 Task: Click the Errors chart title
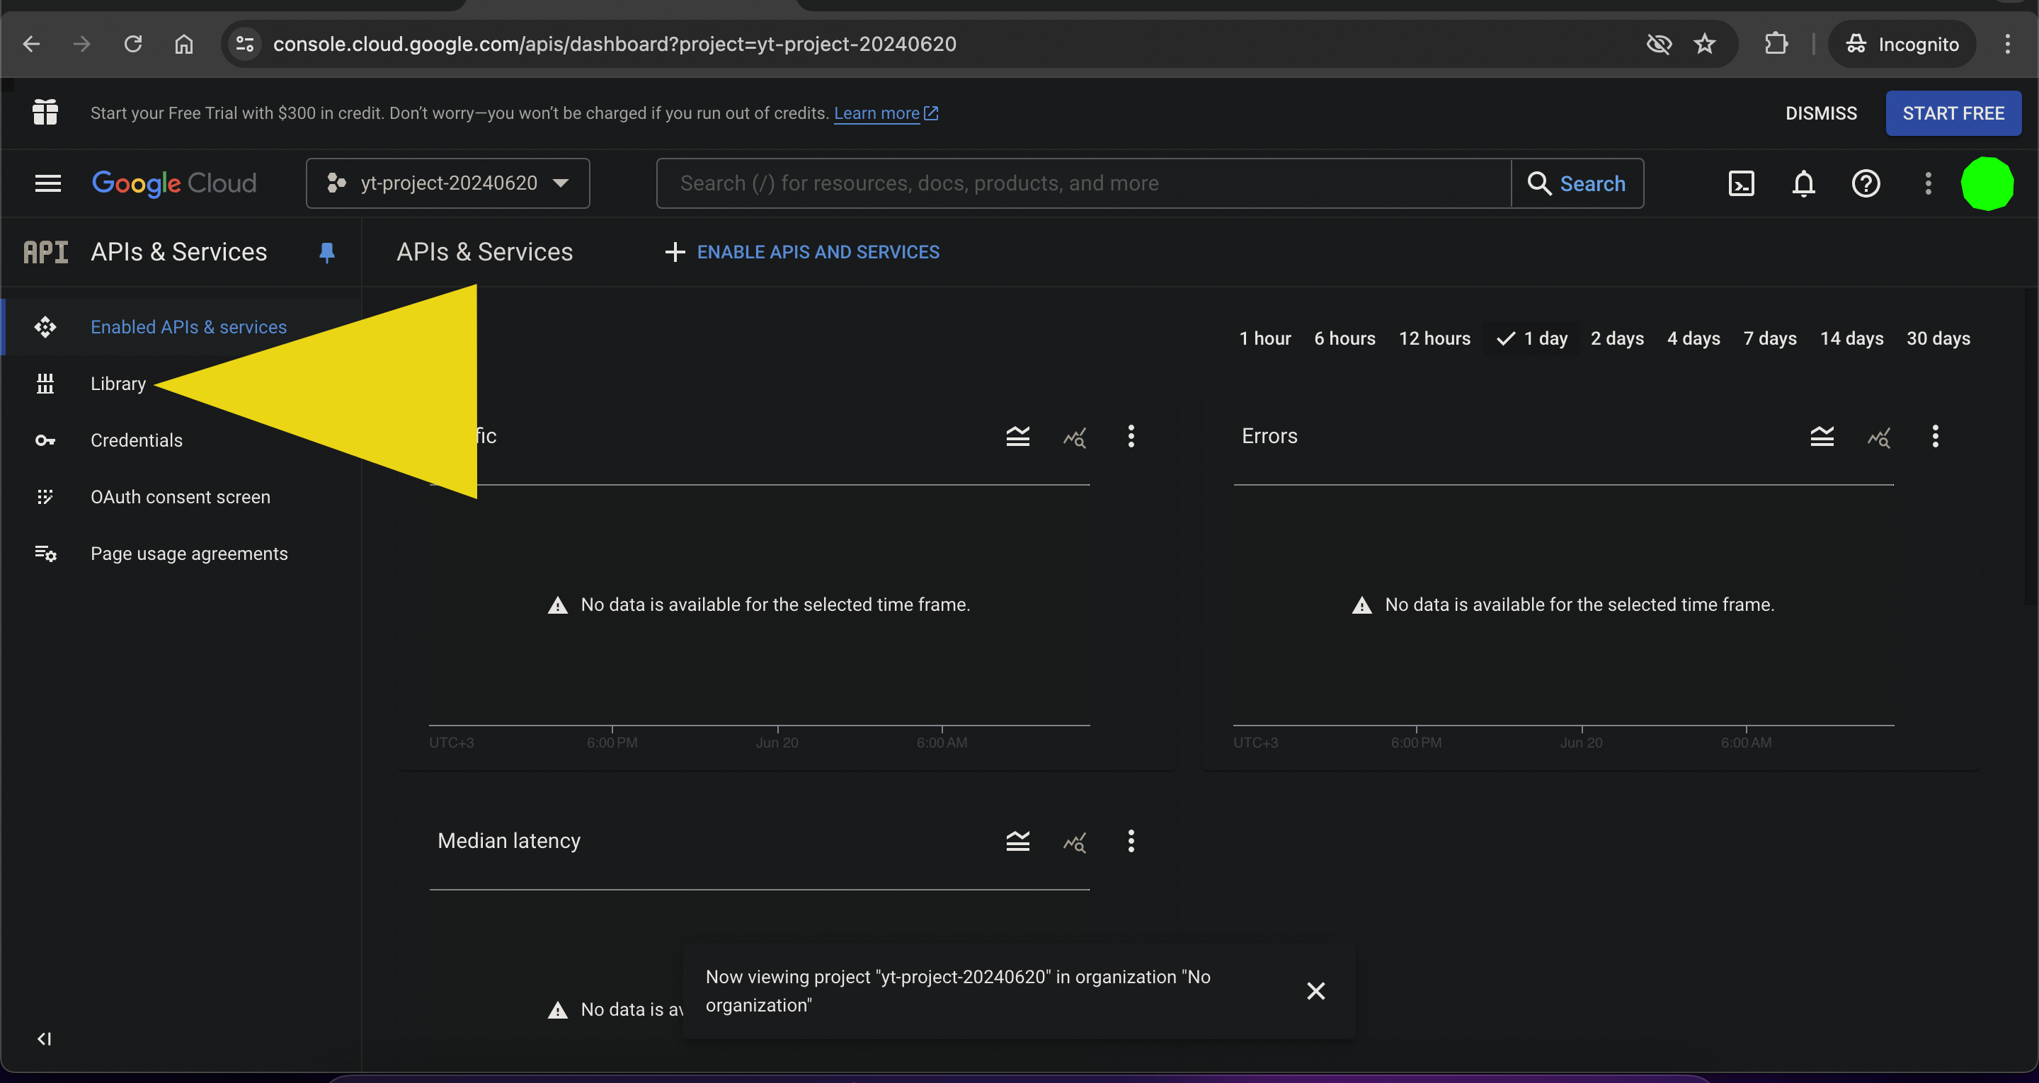tap(1269, 436)
